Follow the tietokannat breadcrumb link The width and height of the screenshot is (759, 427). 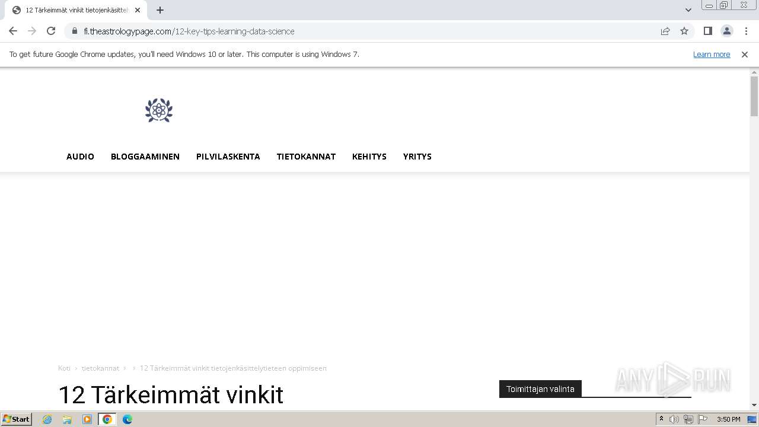[100, 368]
